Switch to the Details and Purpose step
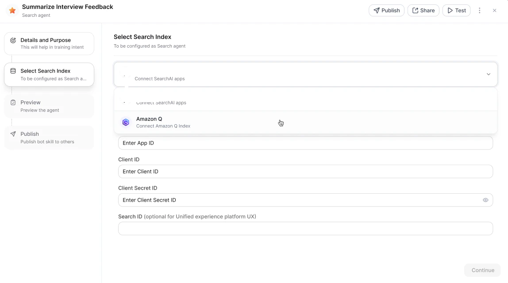The width and height of the screenshot is (508, 283). point(49,43)
